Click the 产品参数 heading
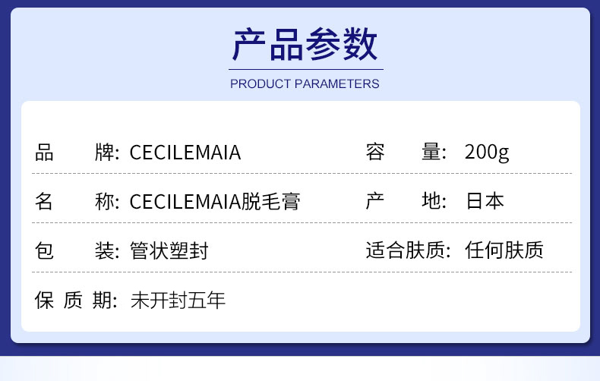Screen dimensions: 600x381 tap(305, 44)
